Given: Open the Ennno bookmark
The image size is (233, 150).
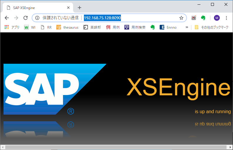Looking at the screenshot, I should tap(168, 27).
